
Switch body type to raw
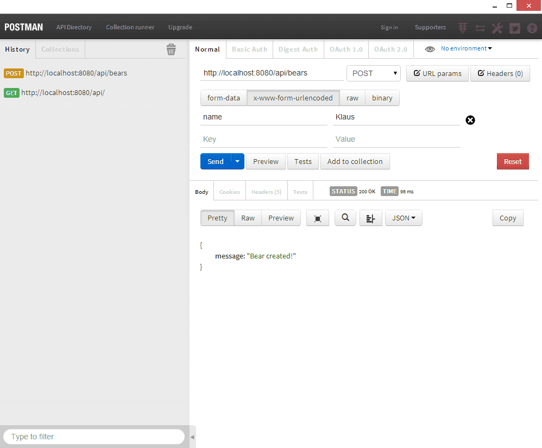click(352, 98)
